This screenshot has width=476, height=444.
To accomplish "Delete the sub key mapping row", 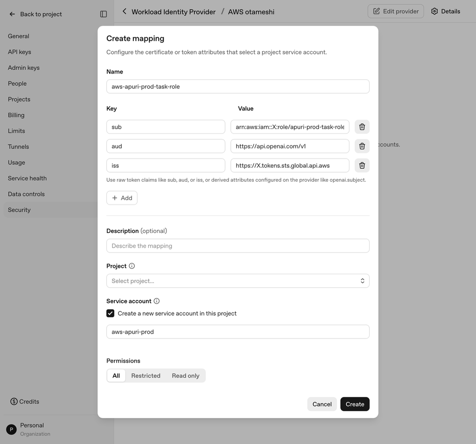I will (x=362, y=127).
